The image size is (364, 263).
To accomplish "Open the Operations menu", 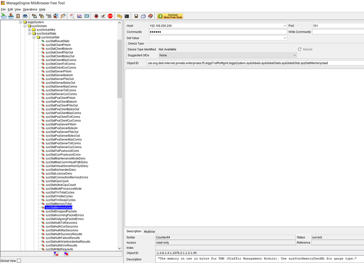I will [30, 10].
